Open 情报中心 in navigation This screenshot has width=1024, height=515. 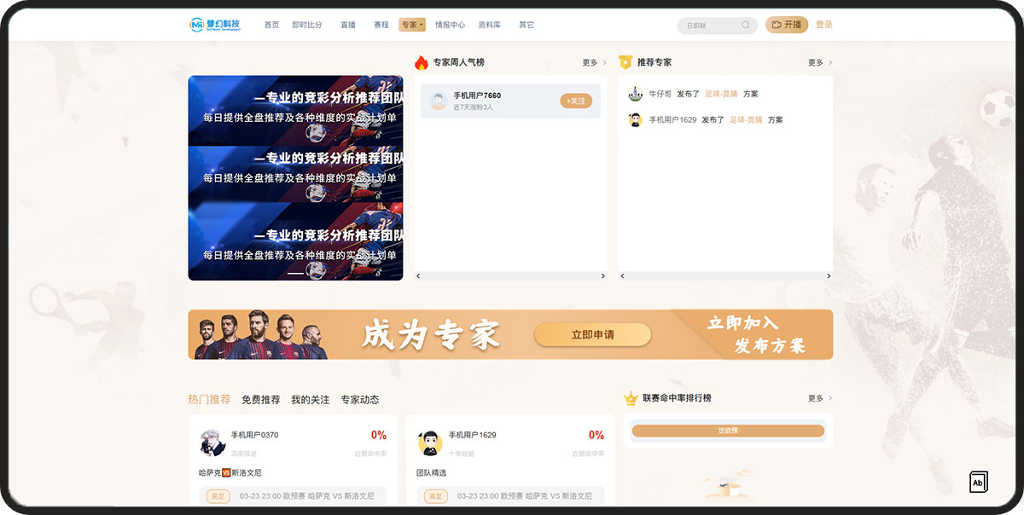pyautogui.click(x=450, y=25)
